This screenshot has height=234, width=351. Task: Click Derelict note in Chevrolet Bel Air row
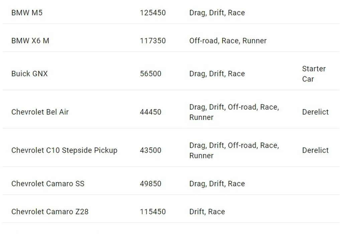315,112
